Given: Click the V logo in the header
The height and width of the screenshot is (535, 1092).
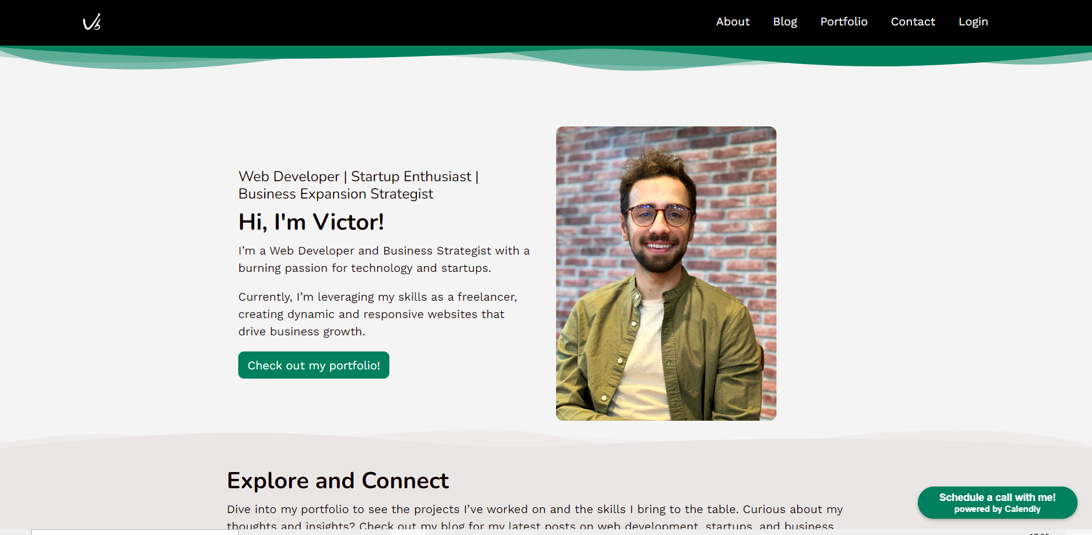Looking at the screenshot, I should (92, 23).
